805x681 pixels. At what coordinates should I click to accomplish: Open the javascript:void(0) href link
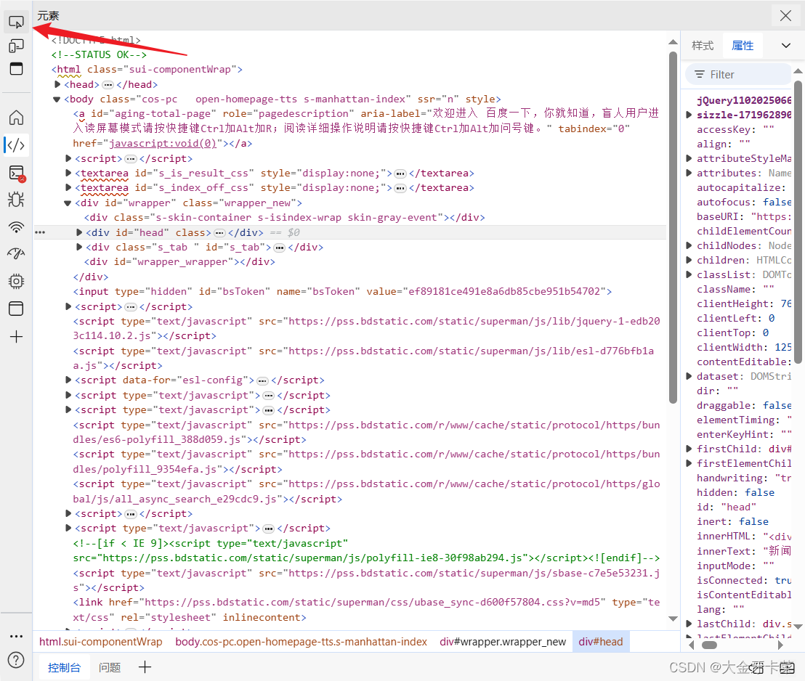coord(163,144)
